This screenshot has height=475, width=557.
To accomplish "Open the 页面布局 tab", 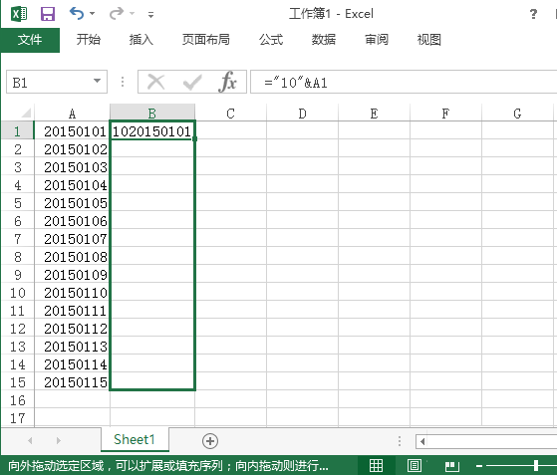I will [x=205, y=40].
